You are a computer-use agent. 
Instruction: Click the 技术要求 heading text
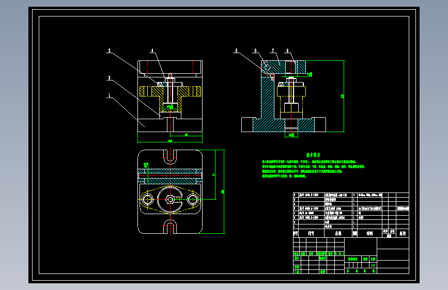(313, 155)
